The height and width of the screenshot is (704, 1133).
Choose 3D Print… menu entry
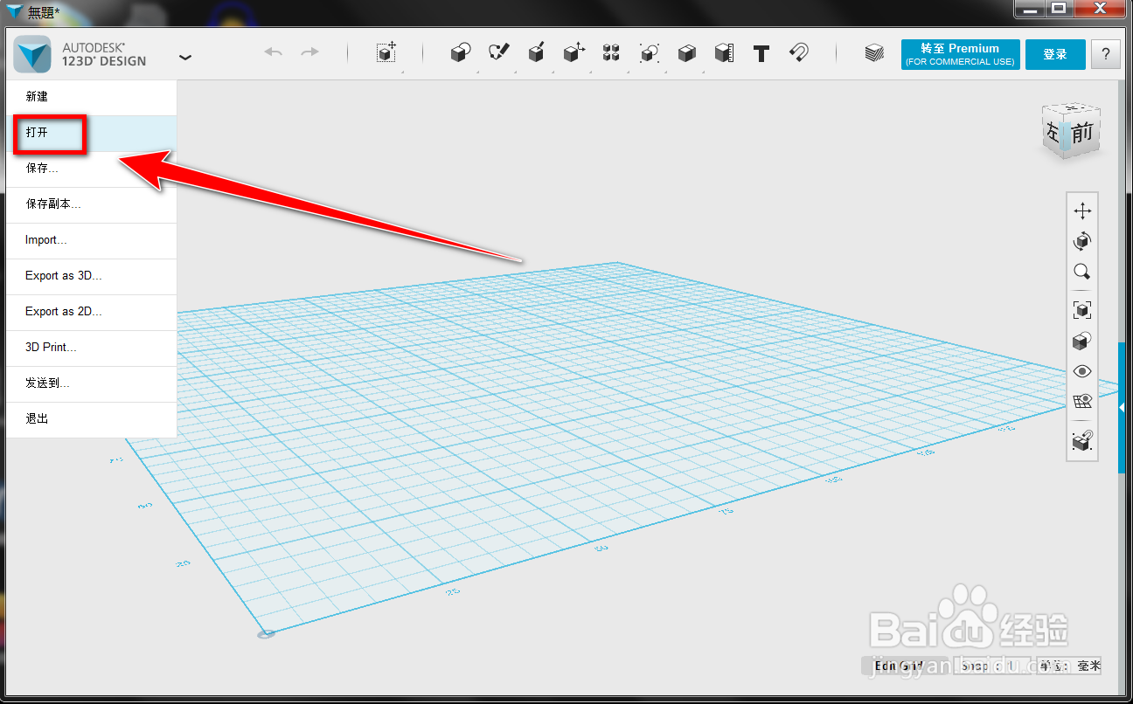click(x=91, y=348)
